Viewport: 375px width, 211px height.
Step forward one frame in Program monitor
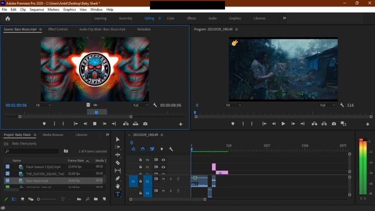coord(293,124)
